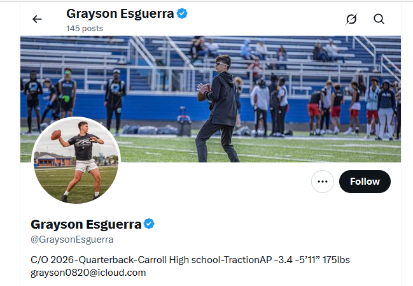
Task: Click the quarterback in black on banner
Action: pyautogui.click(x=221, y=102)
